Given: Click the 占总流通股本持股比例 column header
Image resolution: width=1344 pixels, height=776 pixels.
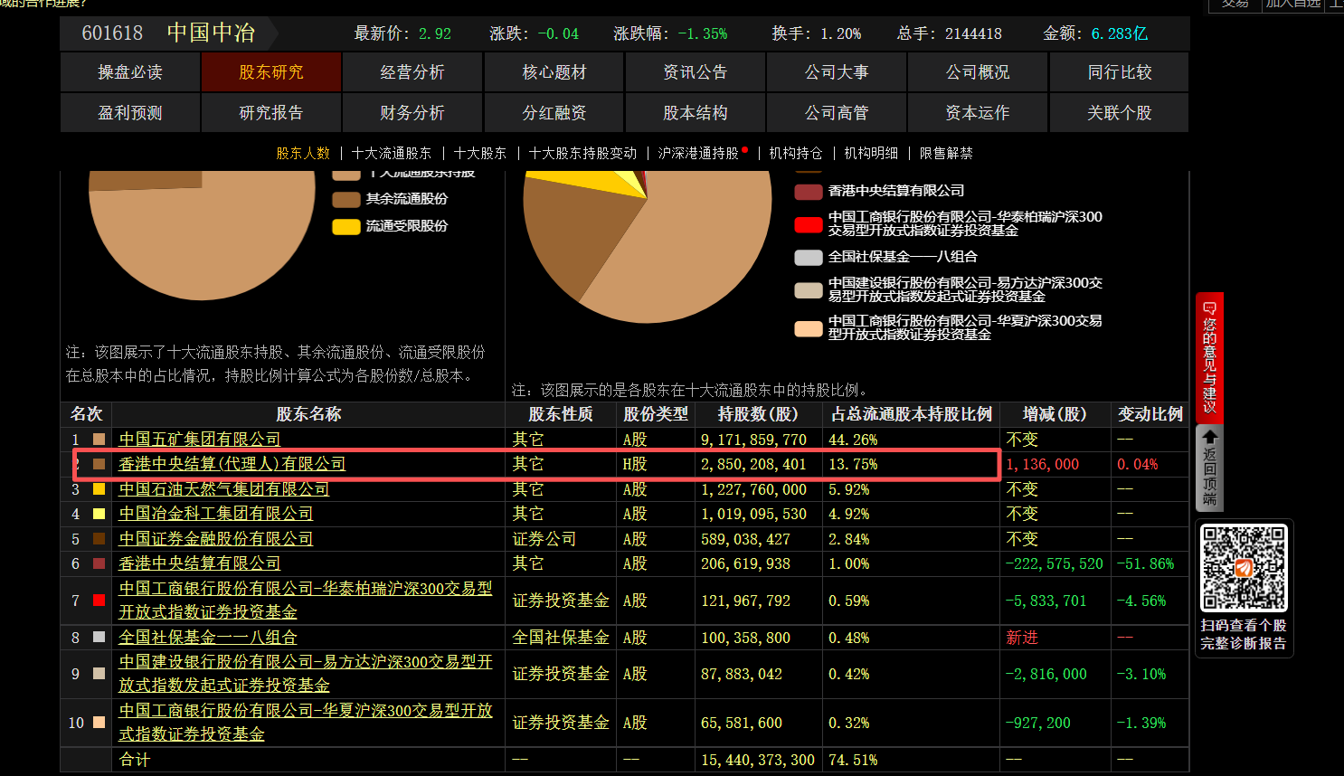Looking at the screenshot, I should point(912,414).
